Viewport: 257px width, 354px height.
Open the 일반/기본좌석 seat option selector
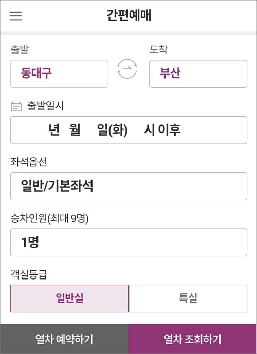pyautogui.click(x=128, y=187)
